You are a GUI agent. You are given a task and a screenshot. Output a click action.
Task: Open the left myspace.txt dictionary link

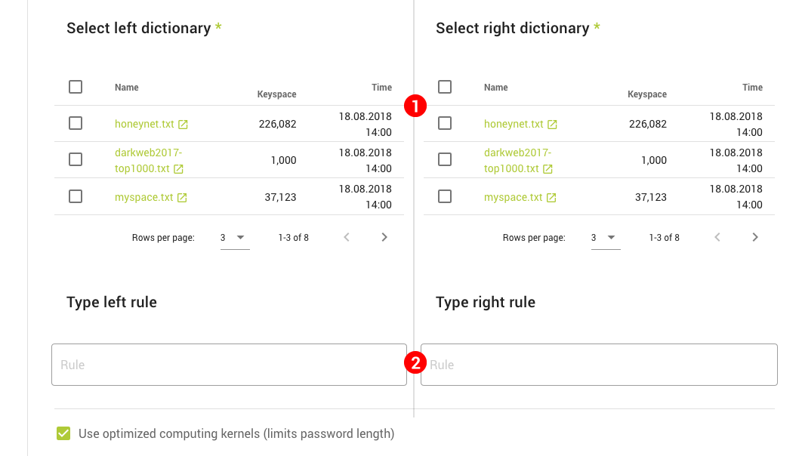(143, 198)
